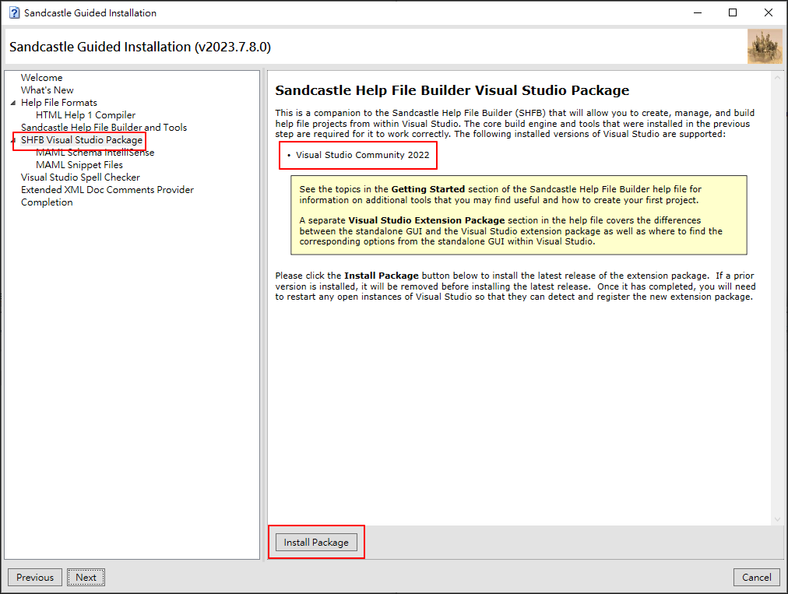This screenshot has height=594, width=788.
Task: Open MAML Schema IntelliSense page
Action: [95, 153]
